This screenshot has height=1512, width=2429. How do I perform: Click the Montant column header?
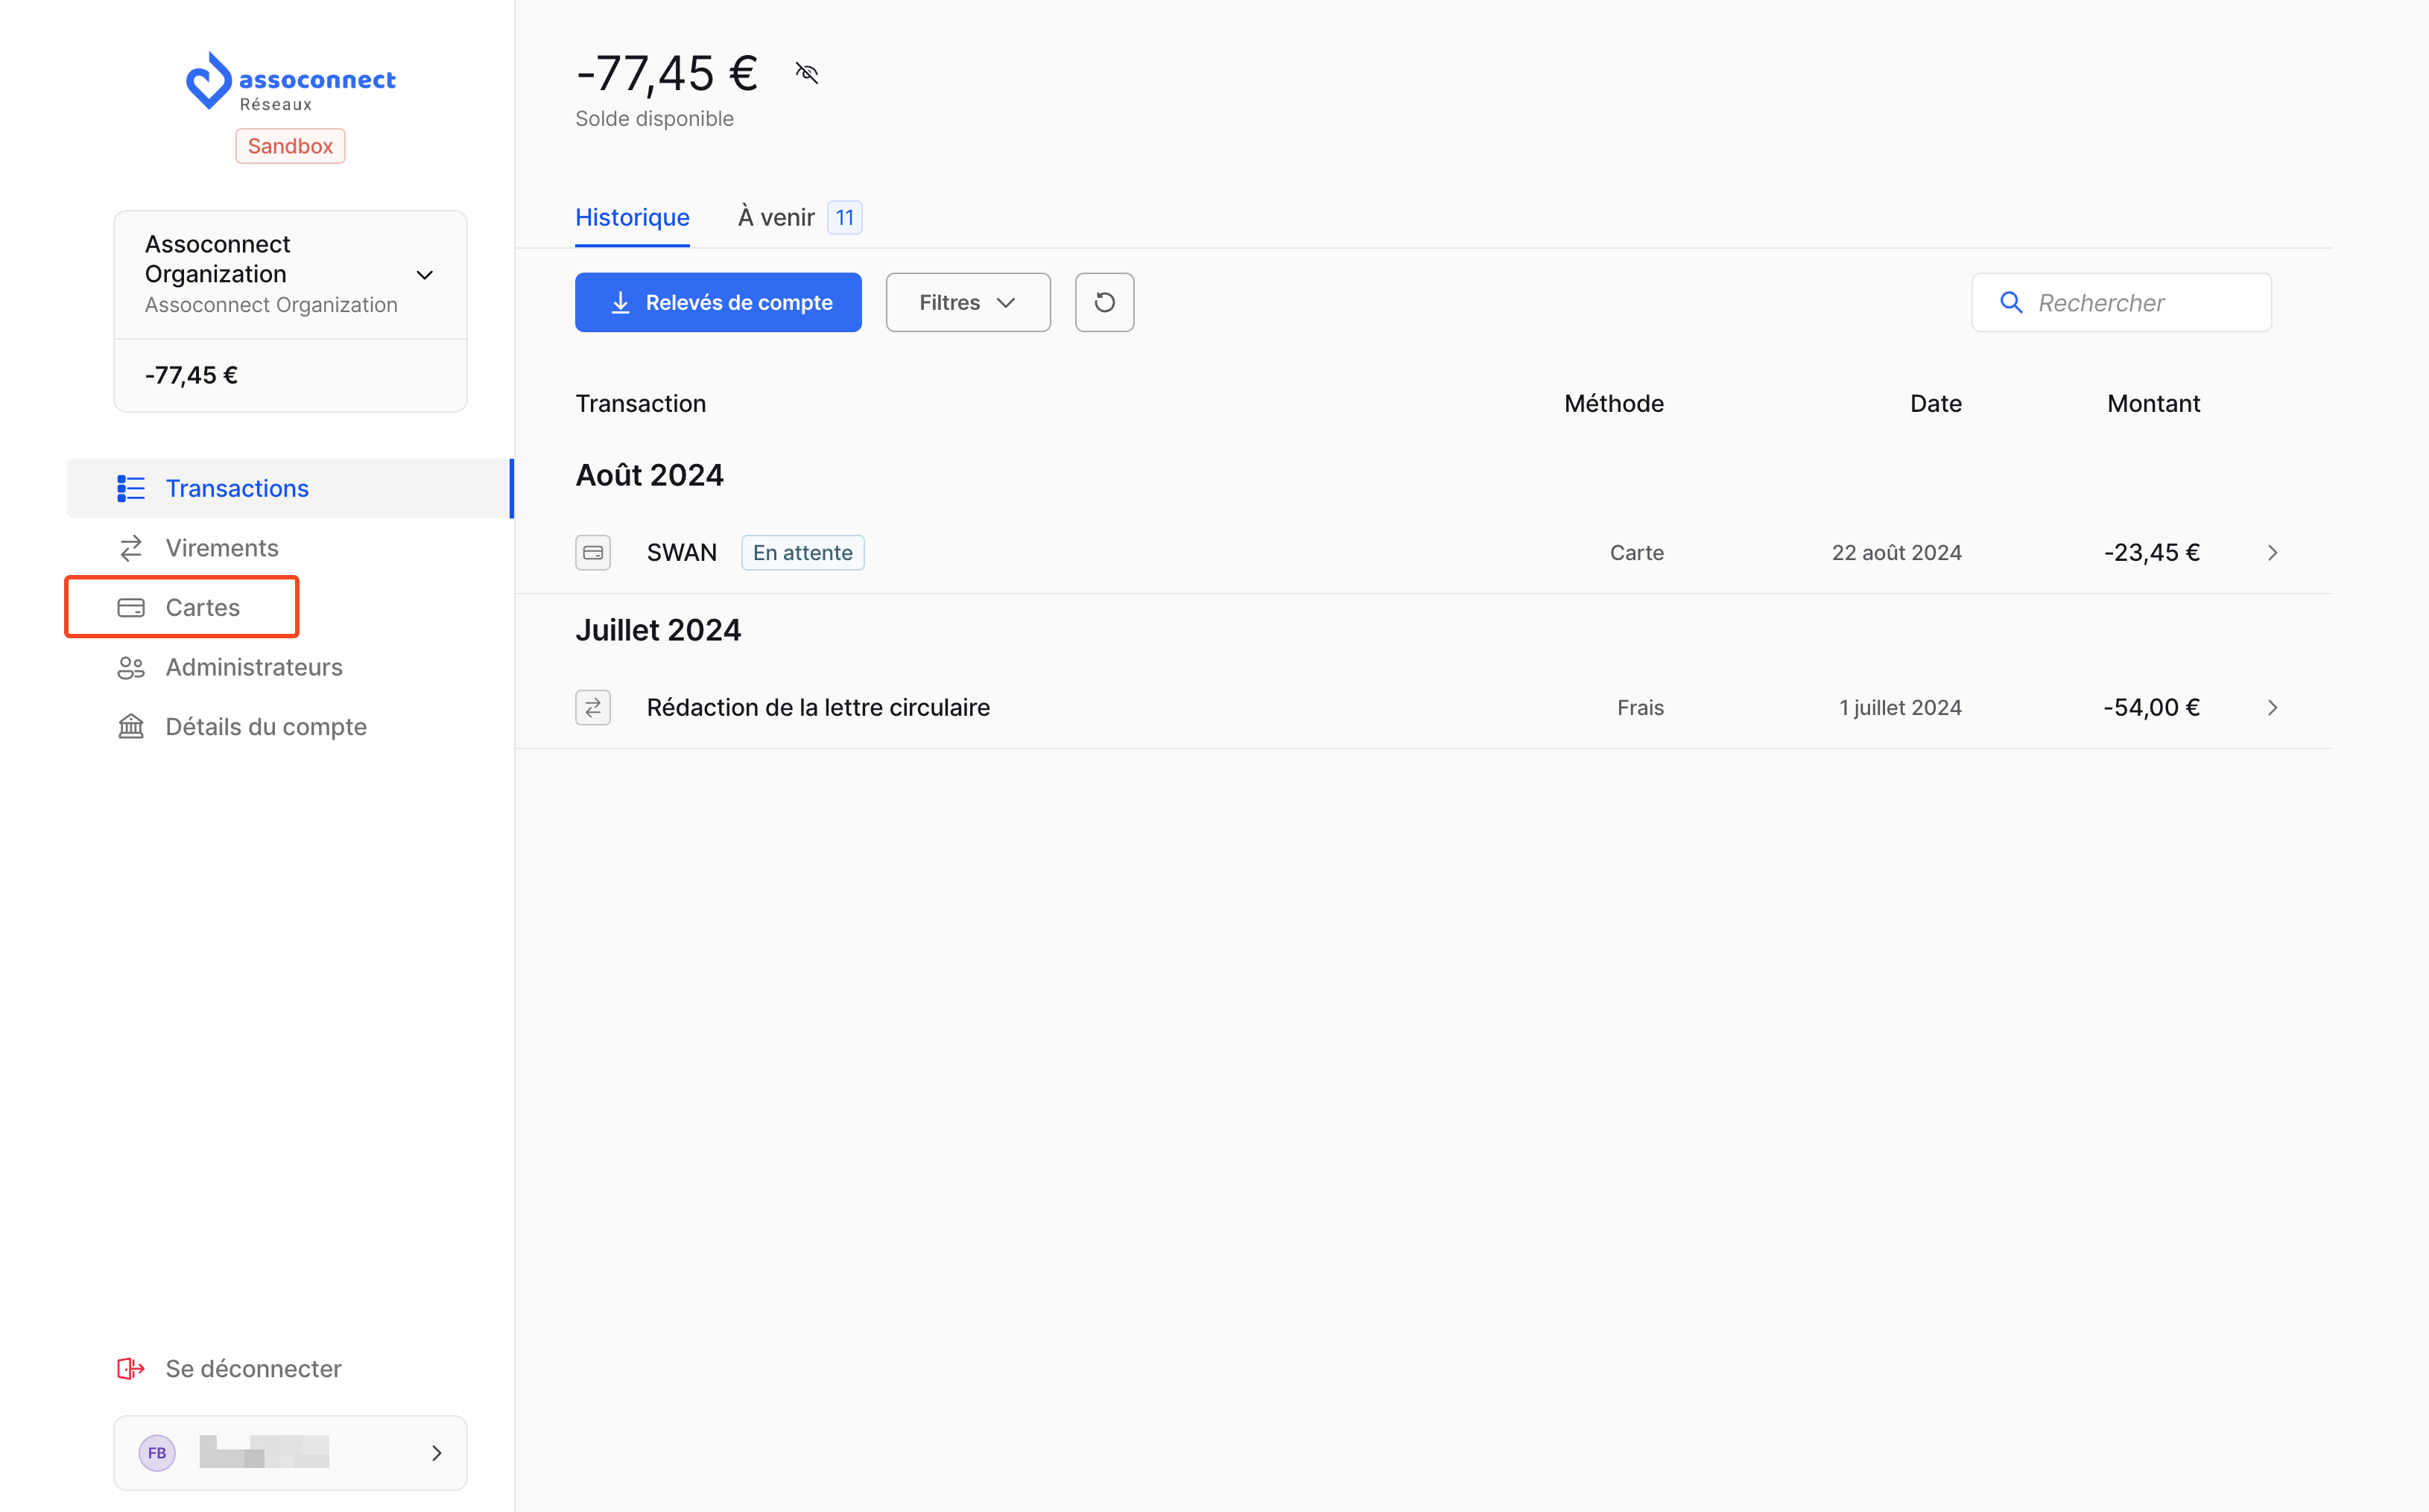click(x=2153, y=403)
